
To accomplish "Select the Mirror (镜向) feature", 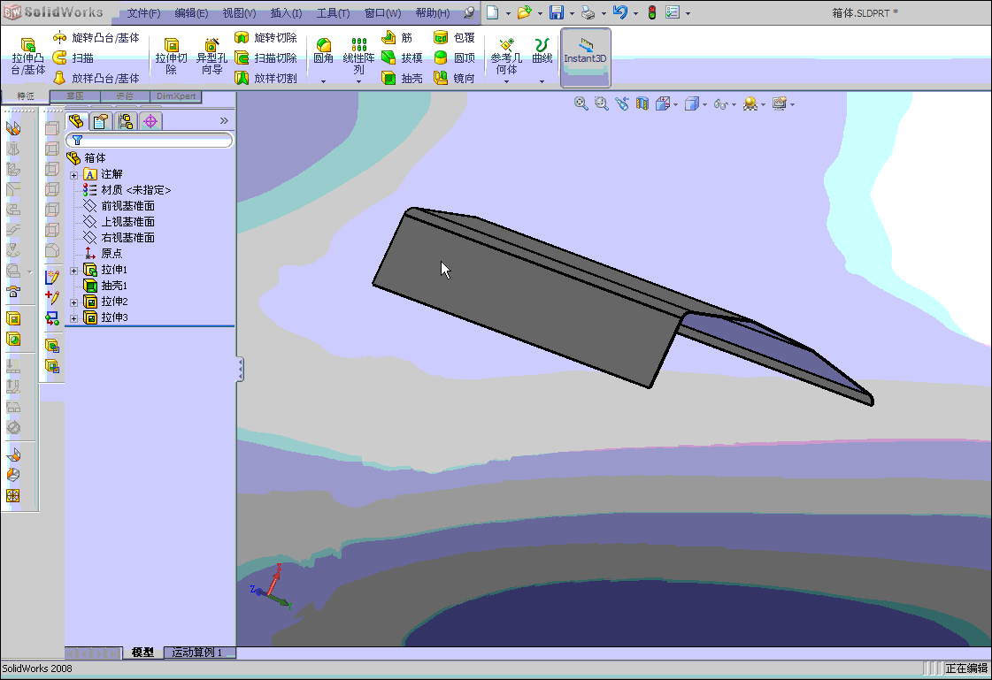I will pos(454,79).
